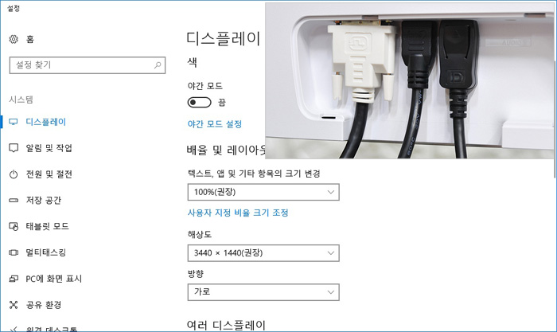Image resolution: width=557 pixels, height=332 pixels.
Task: Click the storage icon next to 저장 공간
Action: (14, 201)
